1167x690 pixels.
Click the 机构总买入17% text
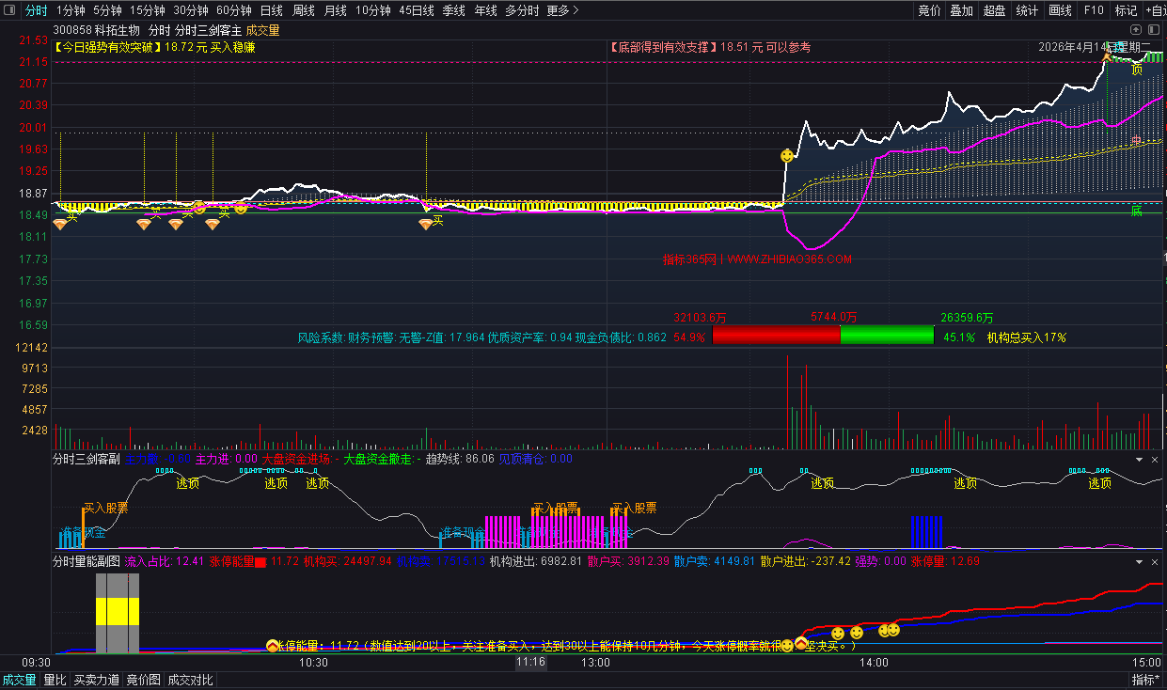tap(1026, 337)
